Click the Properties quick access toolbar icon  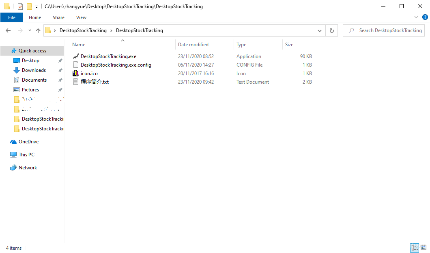(x=20, y=6)
